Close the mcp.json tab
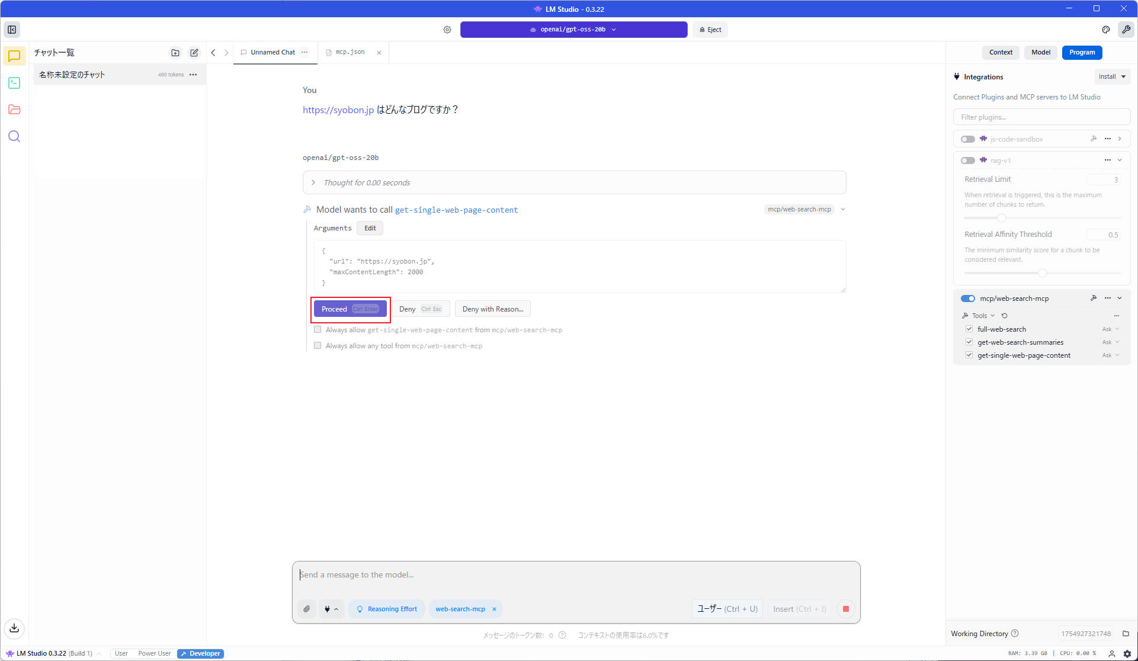 click(x=379, y=53)
